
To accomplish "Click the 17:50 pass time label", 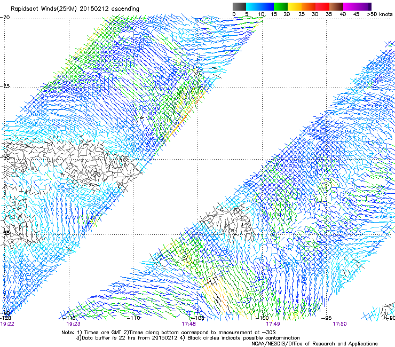I will 339,324.
